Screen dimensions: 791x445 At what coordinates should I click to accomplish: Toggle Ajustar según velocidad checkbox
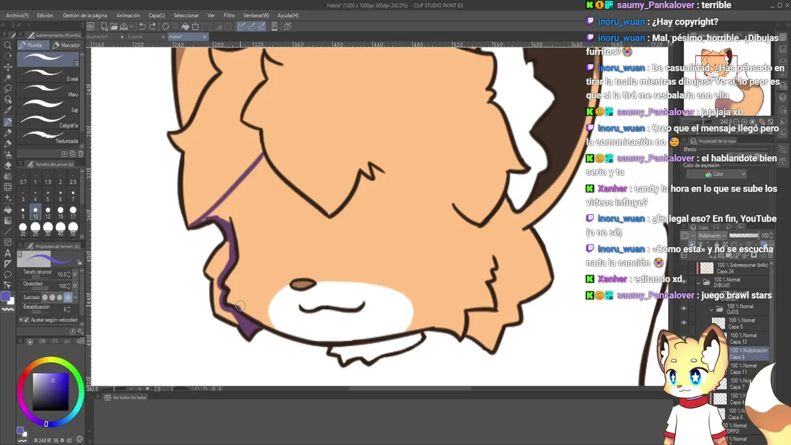coord(26,320)
